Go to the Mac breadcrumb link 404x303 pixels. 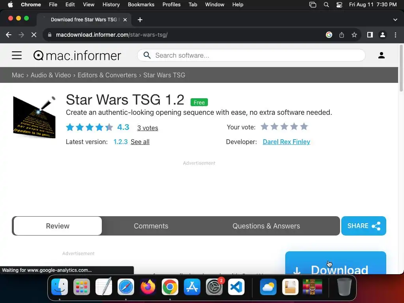[18, 75]
